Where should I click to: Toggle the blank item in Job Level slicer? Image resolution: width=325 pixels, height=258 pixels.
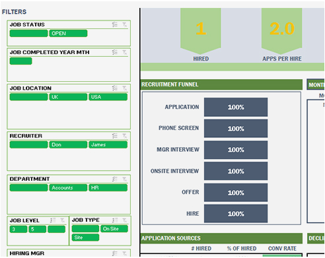tap(57, 229)
